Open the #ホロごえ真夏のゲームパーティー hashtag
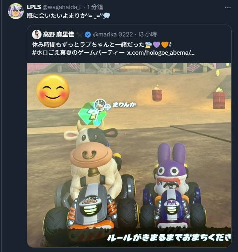 (x=78, y=53)
